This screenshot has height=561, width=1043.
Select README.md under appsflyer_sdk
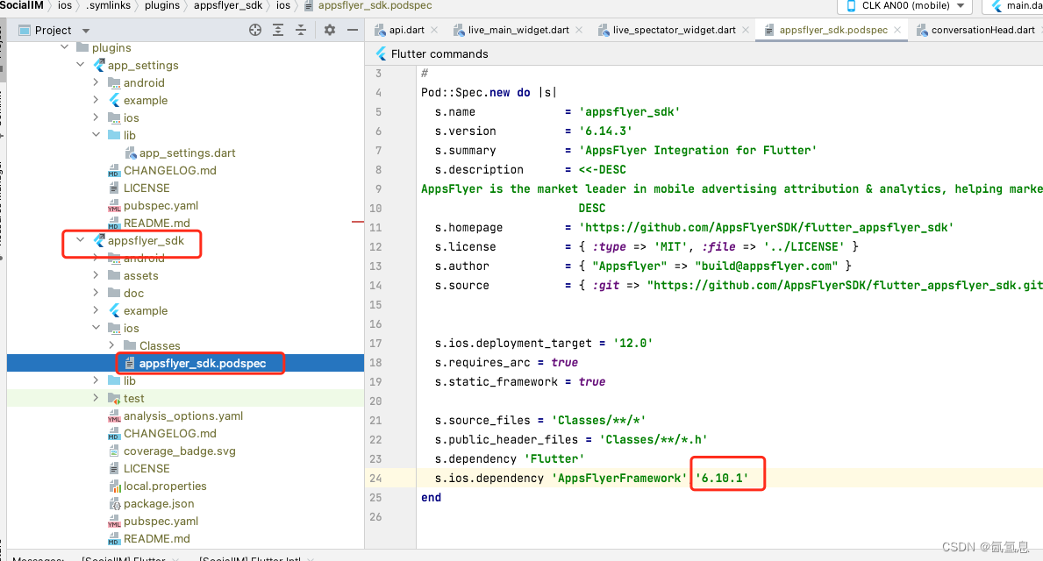(156, 538)
